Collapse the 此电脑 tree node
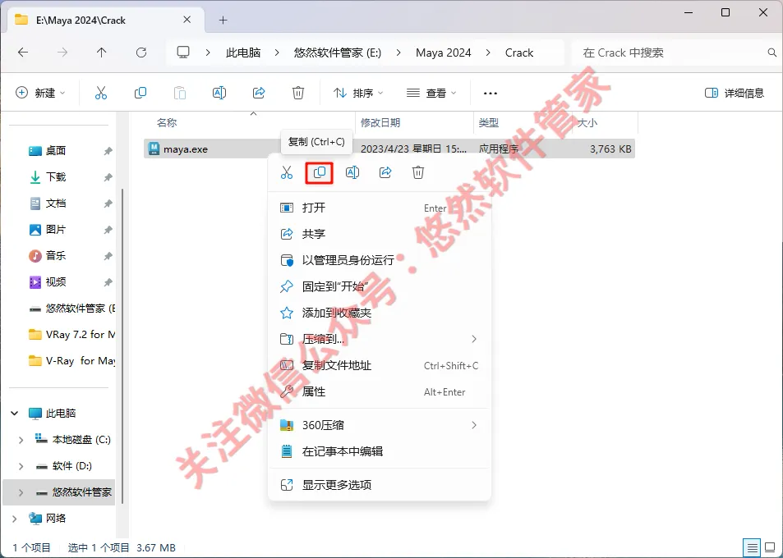Image resolution: width=783 pixels, height=558 pixels. pos(15,413)
